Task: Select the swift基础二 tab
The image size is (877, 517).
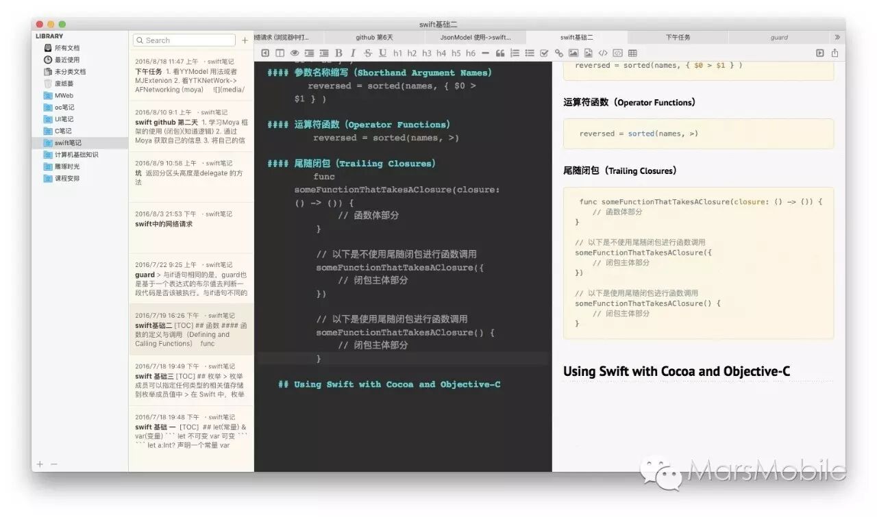Action: 576,37
